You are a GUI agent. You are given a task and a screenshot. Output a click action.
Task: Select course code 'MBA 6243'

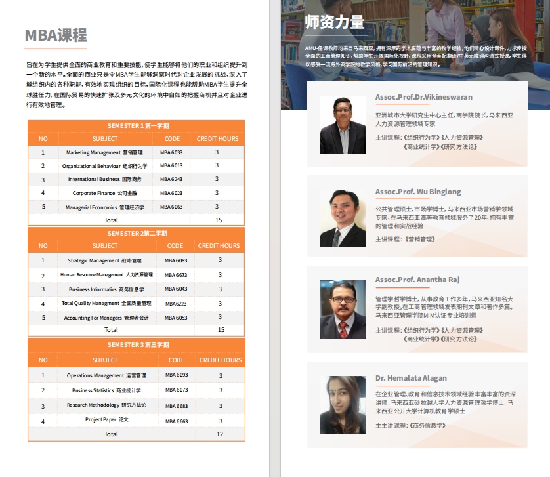tap(171, 179)
